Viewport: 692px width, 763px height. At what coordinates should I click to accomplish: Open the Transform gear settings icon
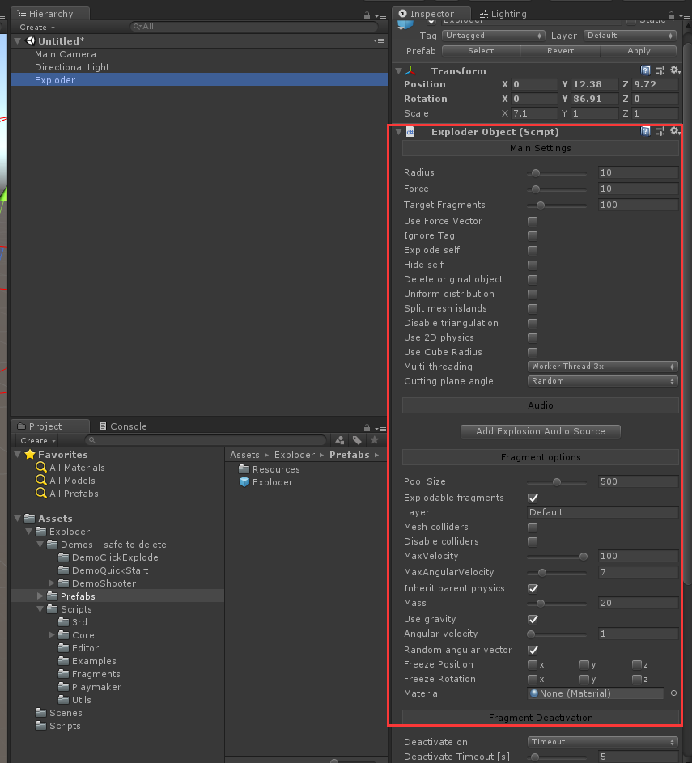675,70
